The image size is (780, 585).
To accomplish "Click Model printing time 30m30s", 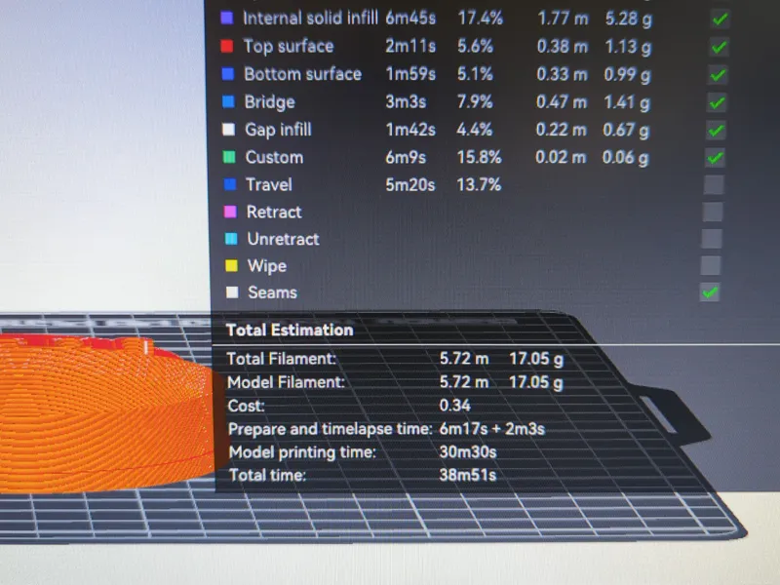I will 468,452.
